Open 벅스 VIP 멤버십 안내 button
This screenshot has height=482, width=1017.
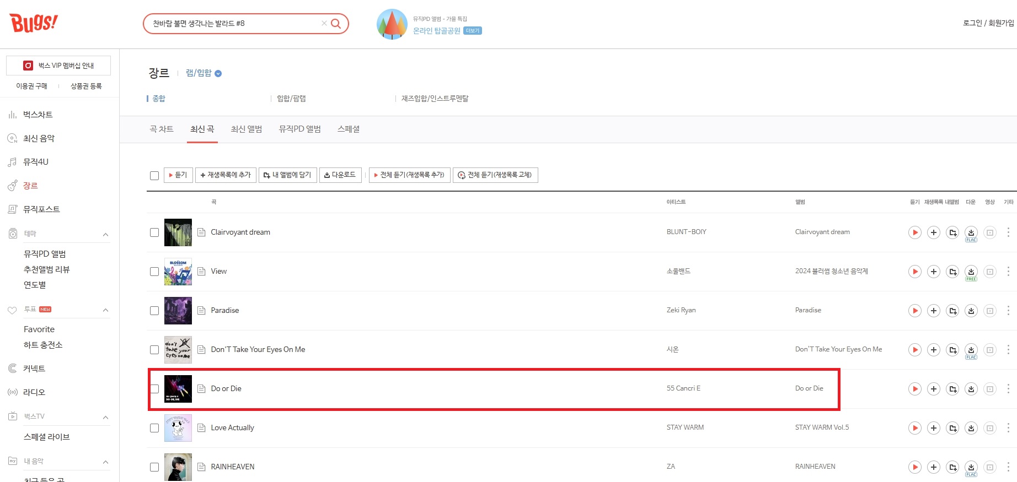[x=58, y=66]
